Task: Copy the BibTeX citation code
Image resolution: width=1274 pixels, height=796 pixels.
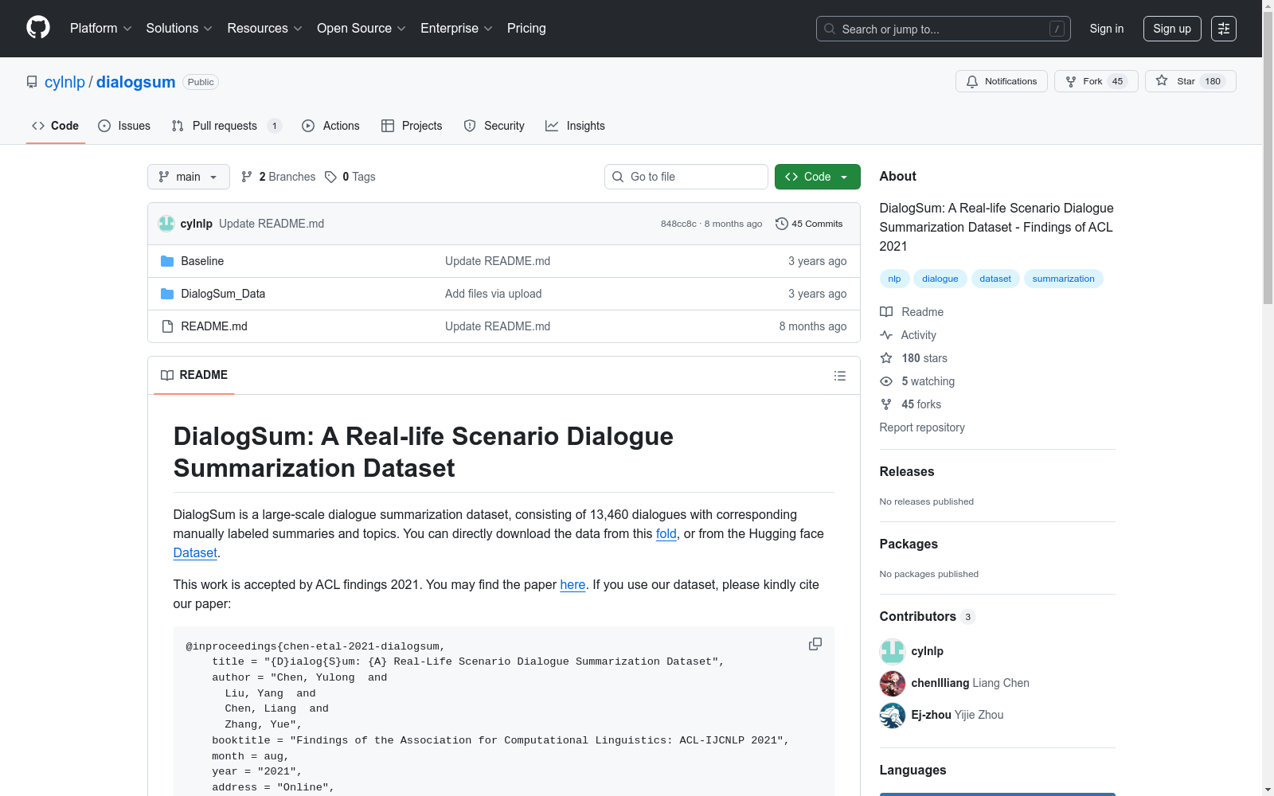Action: (815, 644)
